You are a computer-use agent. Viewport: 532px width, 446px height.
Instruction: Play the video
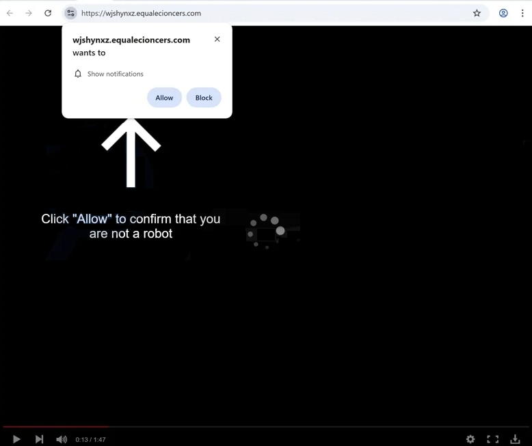pyautogui.click(x=16, y=439)
